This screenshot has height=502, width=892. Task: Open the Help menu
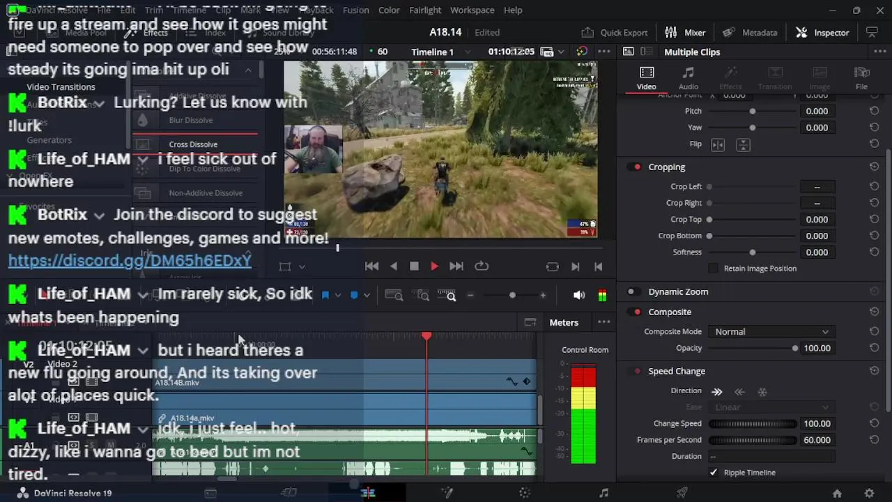[x=513, y=10]
